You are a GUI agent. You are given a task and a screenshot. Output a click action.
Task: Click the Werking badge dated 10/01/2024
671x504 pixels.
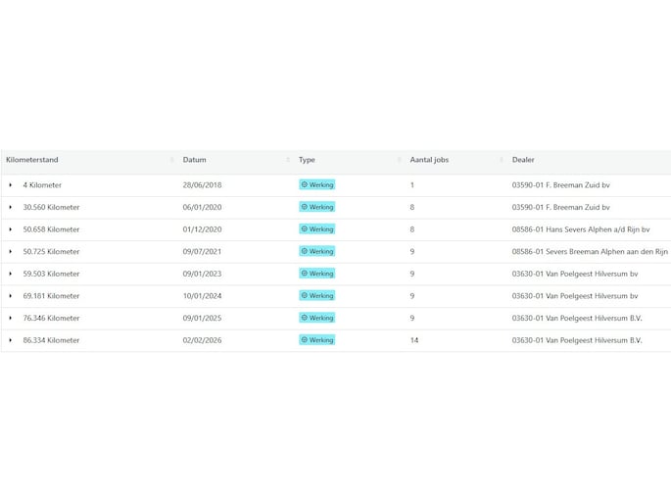(316, 296)
